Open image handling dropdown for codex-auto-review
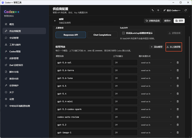Viewport: 192px width, 138px height. click(x=156, y=117)
